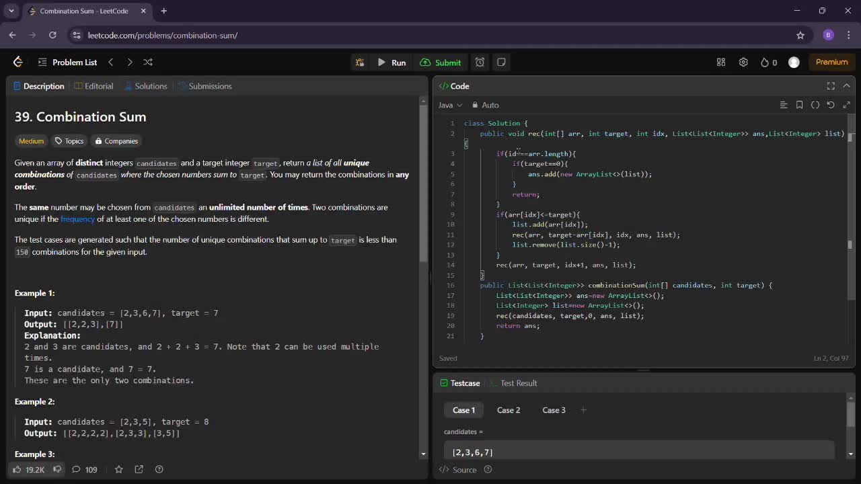Toggle the Auto save lock
Viewport: 861px width, 484px height.
485,105
